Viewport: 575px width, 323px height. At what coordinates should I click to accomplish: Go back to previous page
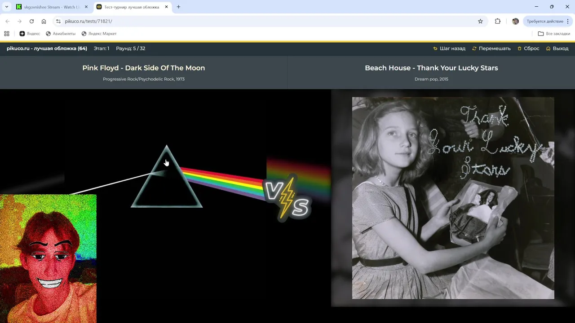[7, 21]
